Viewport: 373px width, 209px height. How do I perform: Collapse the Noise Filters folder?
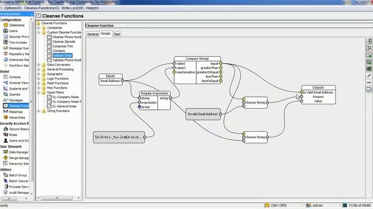click(x=38, y=92)
